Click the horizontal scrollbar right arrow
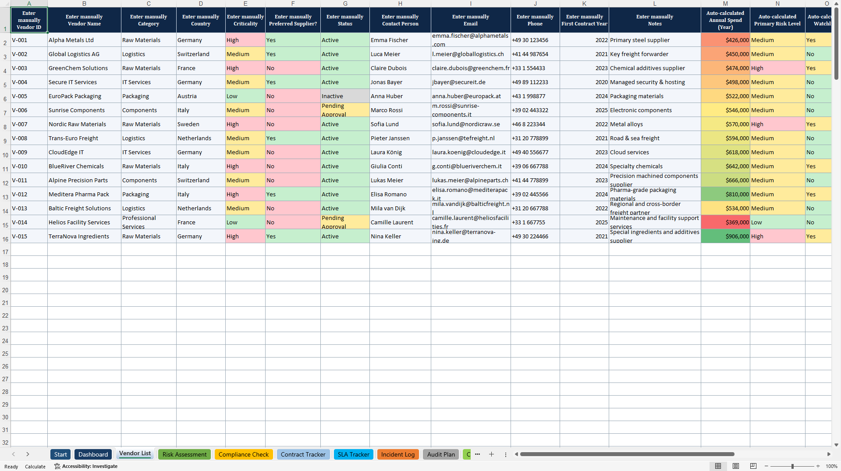The width and height of the screenshot is (841, 471). pyautogui.click(x=828, y=454)
